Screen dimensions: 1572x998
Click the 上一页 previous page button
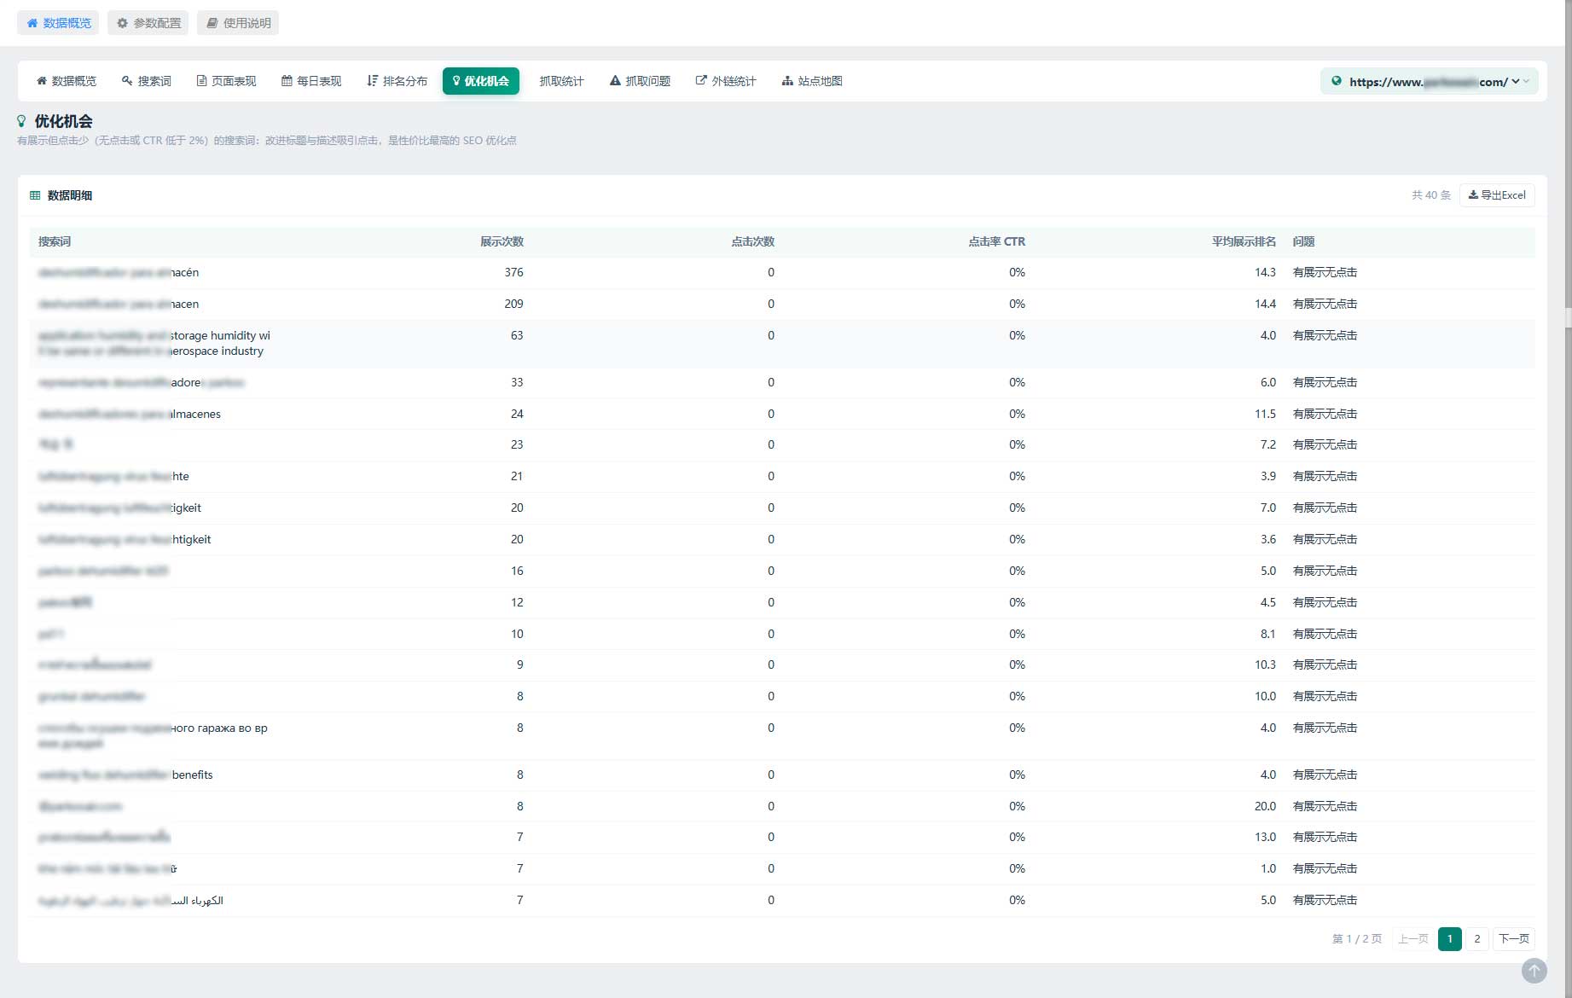coord(1413,939)
